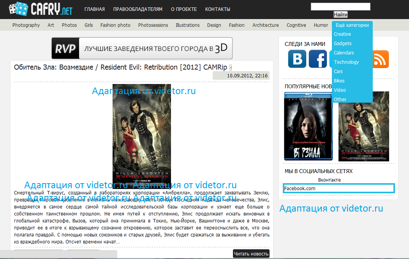
Task: Select Architecture category
Action: (x=266, y=25)
